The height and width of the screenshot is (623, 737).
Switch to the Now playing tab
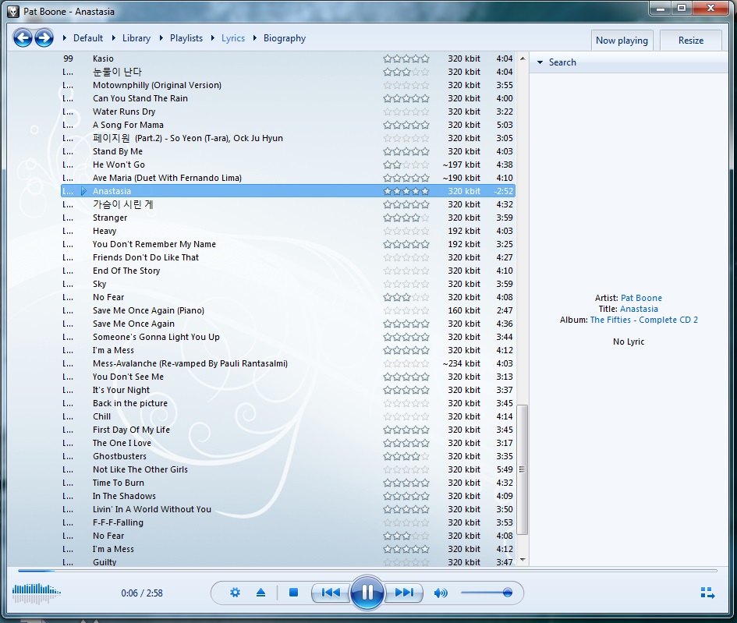pos(622,41)
